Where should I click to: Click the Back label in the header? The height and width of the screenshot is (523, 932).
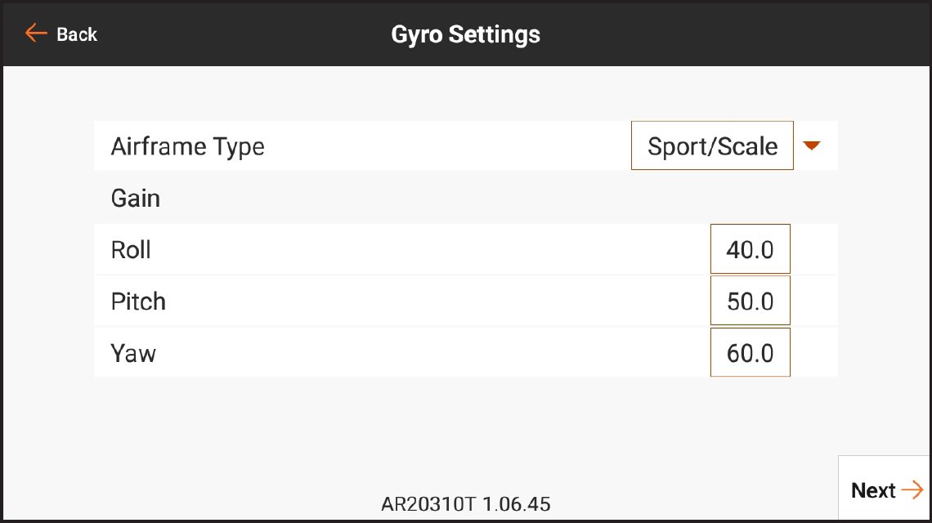click(76, 34)
